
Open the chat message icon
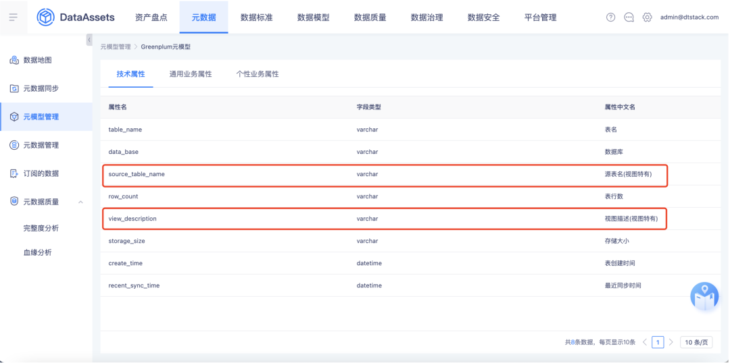[629, 17]
